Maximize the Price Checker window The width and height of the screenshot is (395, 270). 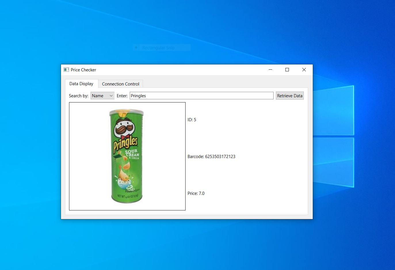click(x=287, y=70)
